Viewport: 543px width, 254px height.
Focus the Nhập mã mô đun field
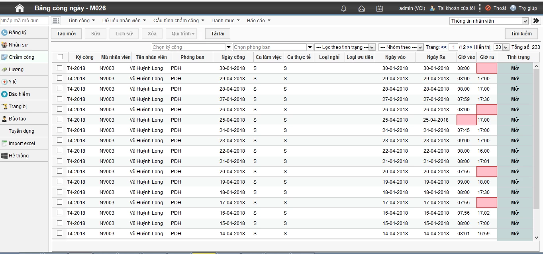pyautogui.click(x=24, y=21)
